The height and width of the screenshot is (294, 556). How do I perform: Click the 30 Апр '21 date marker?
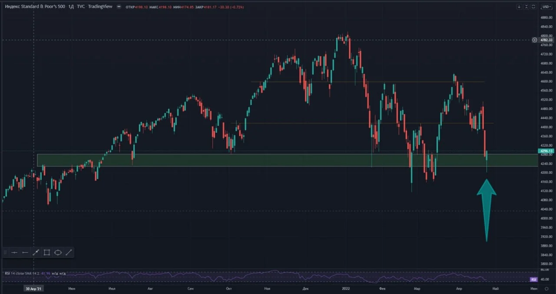(34, 288)
